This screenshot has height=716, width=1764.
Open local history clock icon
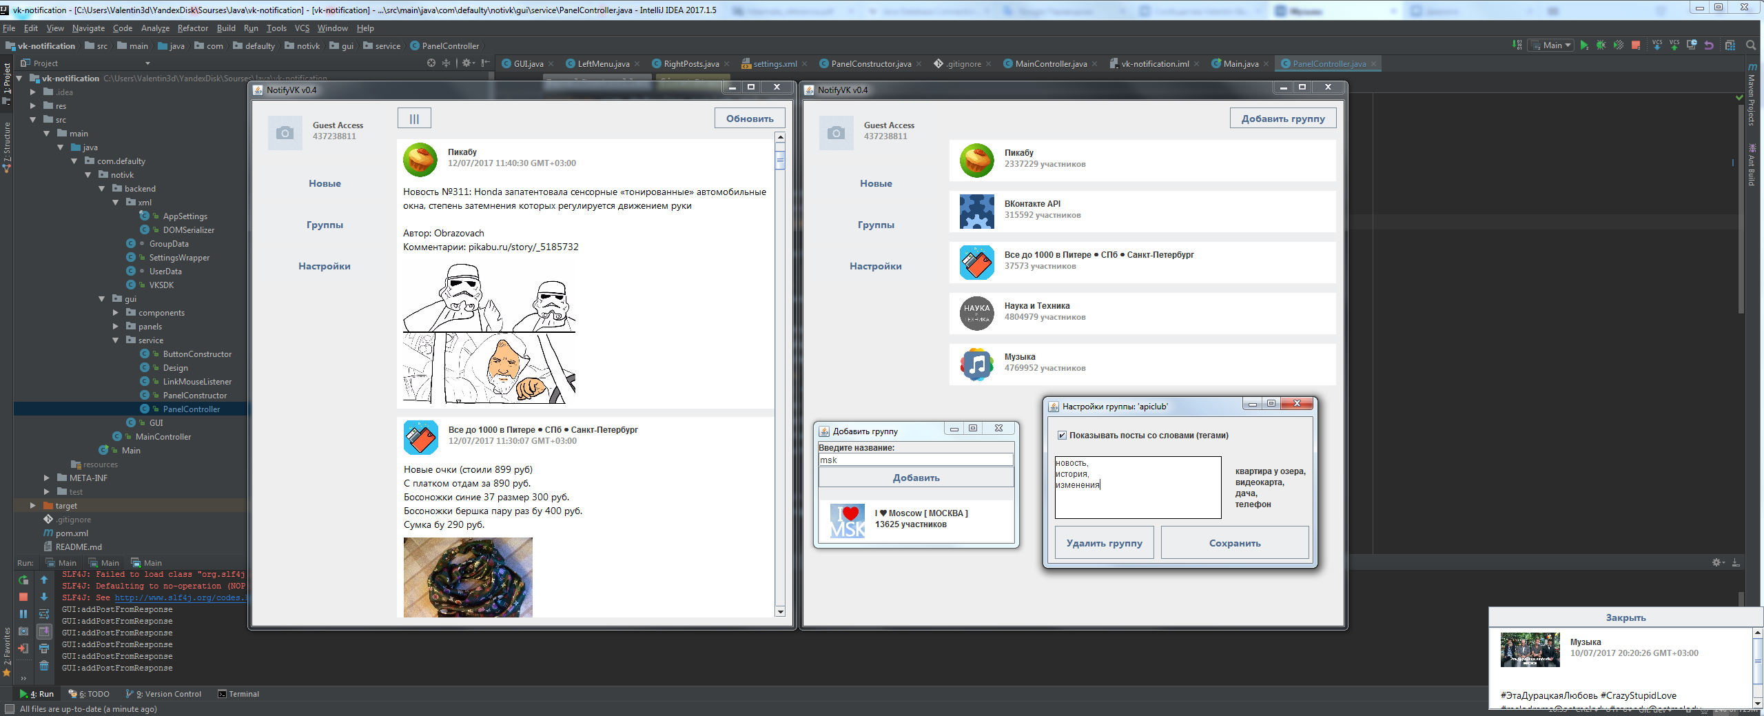[x=1692, y=45]
